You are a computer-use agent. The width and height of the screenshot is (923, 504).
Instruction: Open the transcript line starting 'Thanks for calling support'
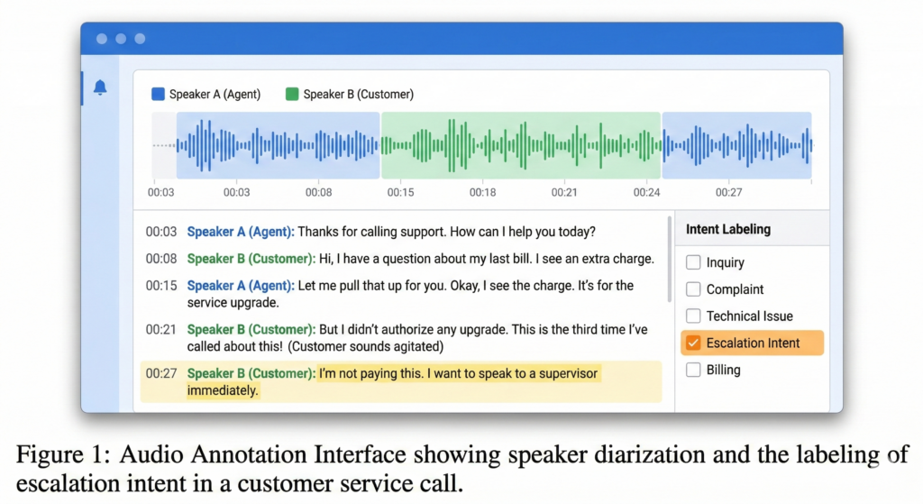446,232
